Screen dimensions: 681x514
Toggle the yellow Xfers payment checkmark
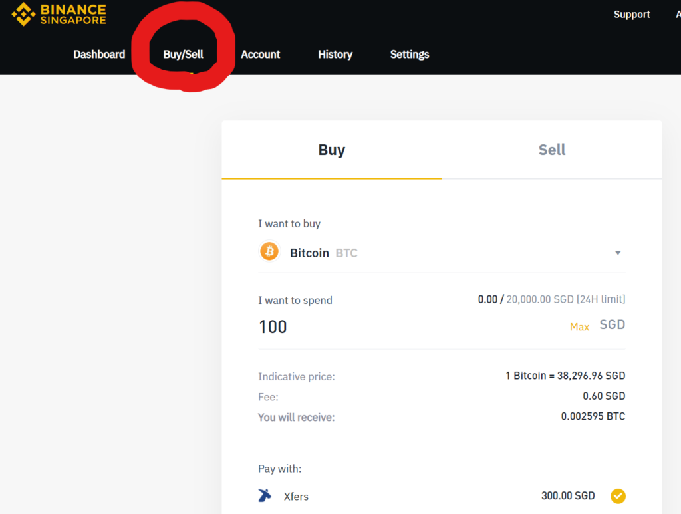(618, 496)
